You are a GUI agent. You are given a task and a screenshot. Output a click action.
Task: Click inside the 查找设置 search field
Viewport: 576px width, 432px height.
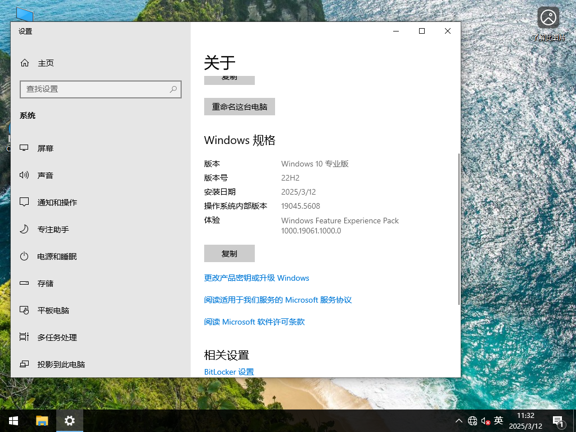point(100,89)
